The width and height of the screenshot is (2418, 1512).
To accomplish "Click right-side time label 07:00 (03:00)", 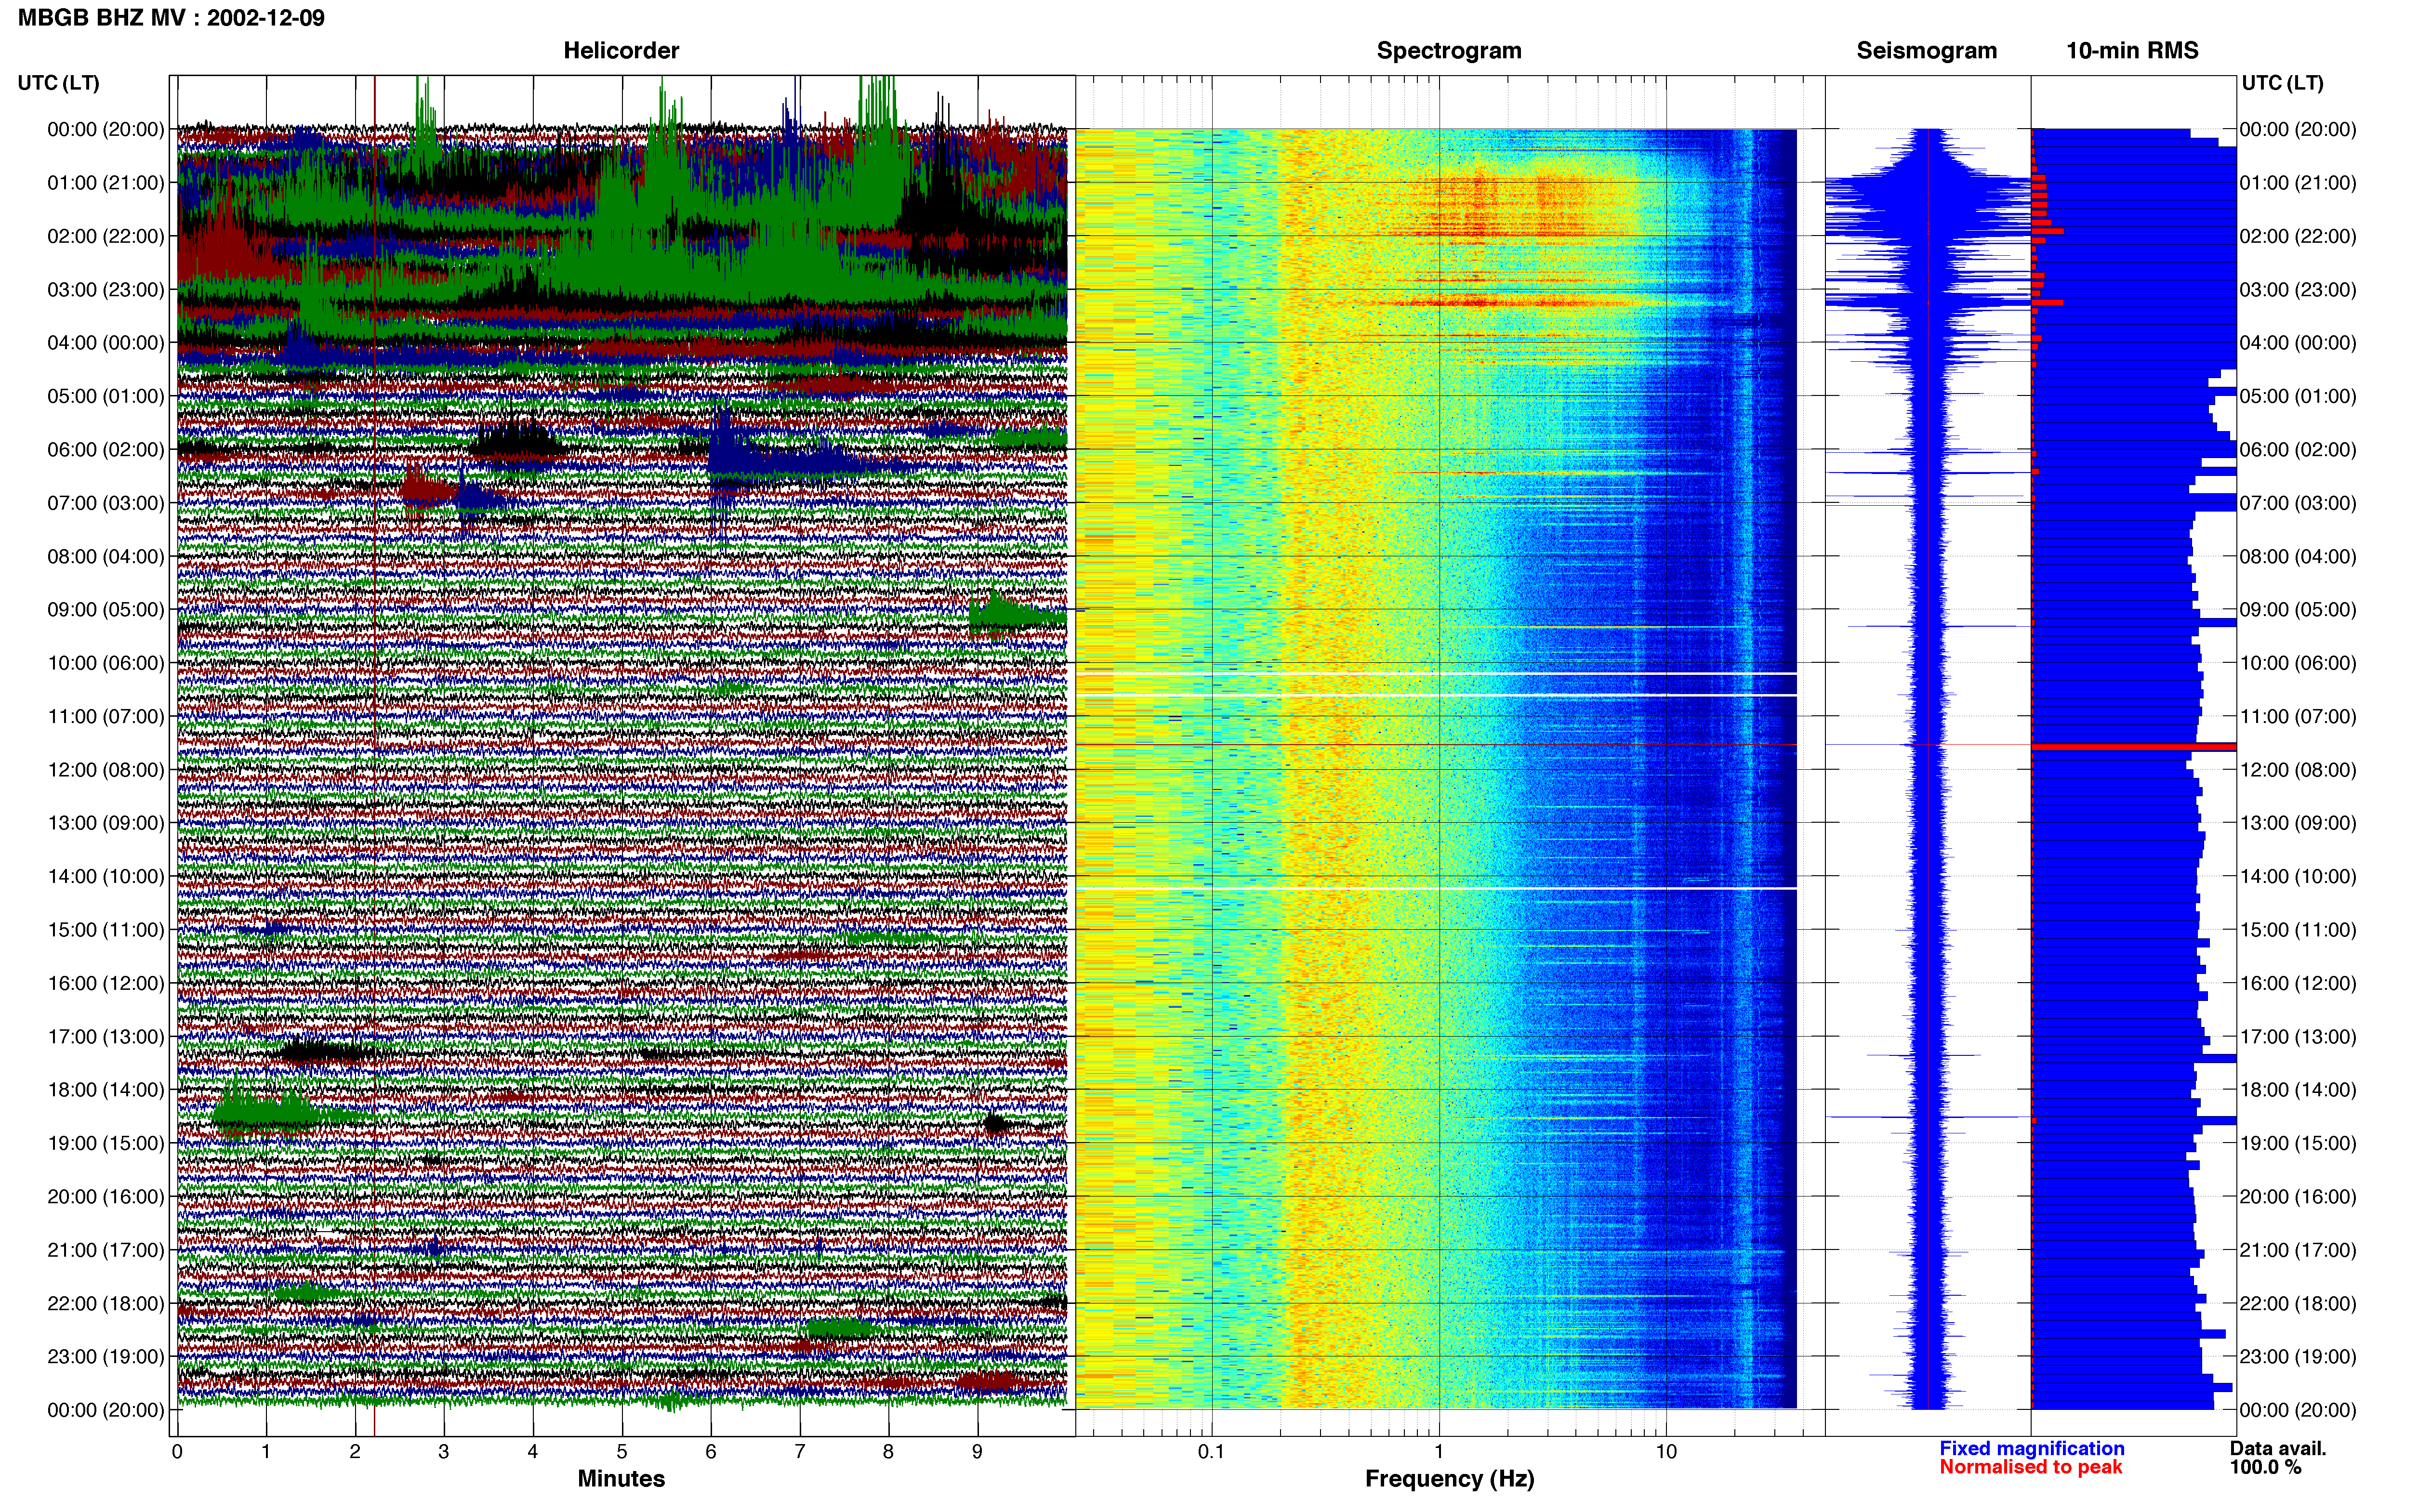I will coord(2298,503).
